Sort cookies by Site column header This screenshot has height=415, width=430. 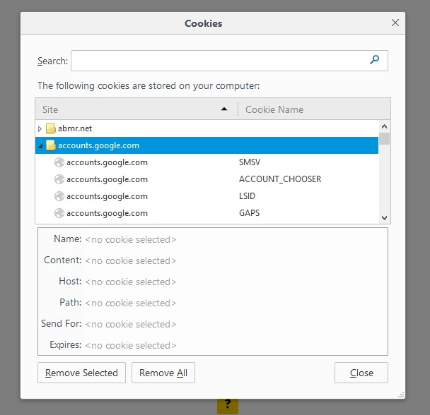134,109
